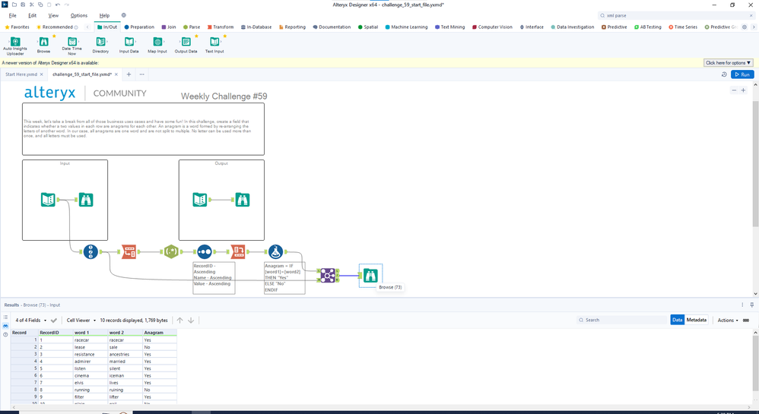This screenshot has height=414, width=759.
Task: Move results up with the arrow icon
Action: click(x=180, y=320)
